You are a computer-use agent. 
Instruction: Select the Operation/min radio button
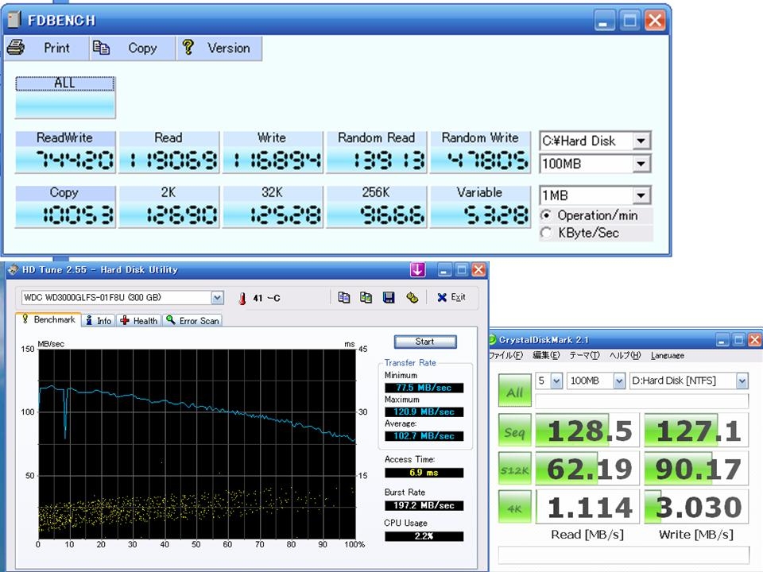click(x=546, y=215)
